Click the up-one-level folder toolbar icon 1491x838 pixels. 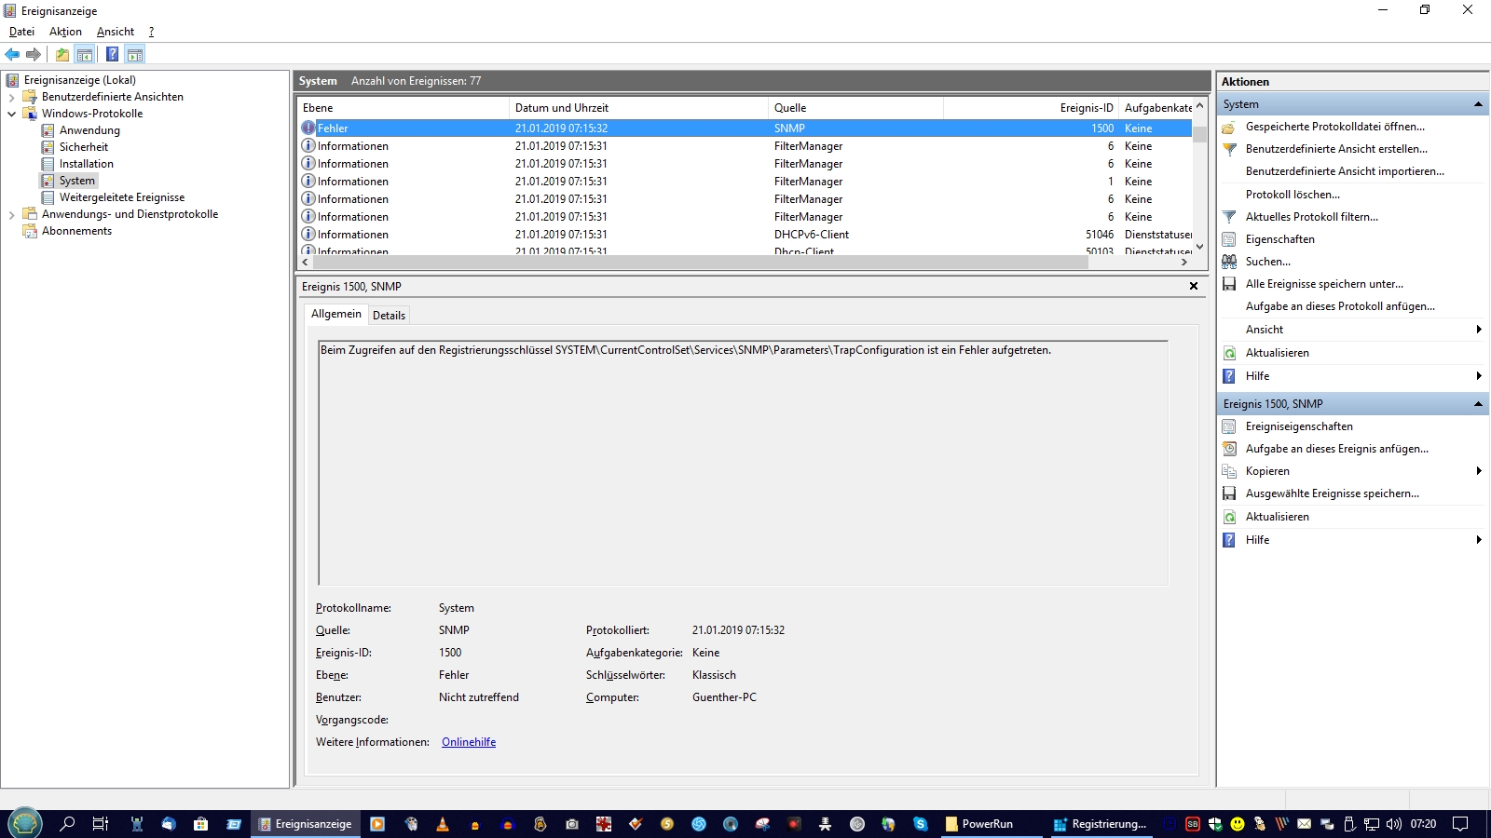point(62,54)
